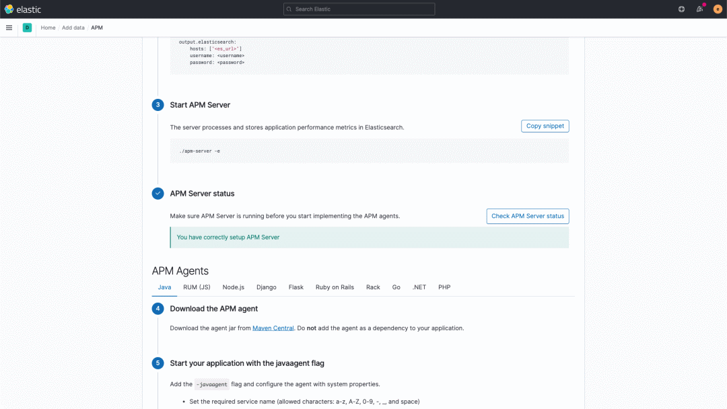Select the Ruby on Rails tab
Image resolution: width=727 pixels, height=409 pixels.
(335, 287)
